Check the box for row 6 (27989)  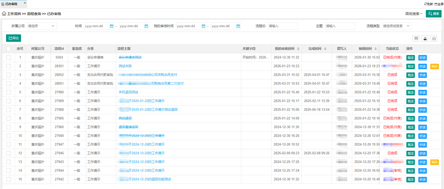click(x=9, y=101)
